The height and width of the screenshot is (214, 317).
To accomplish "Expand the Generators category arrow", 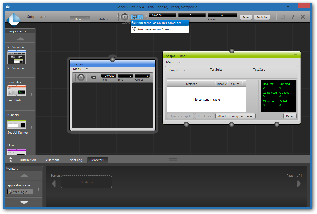I will click(32, 94).
